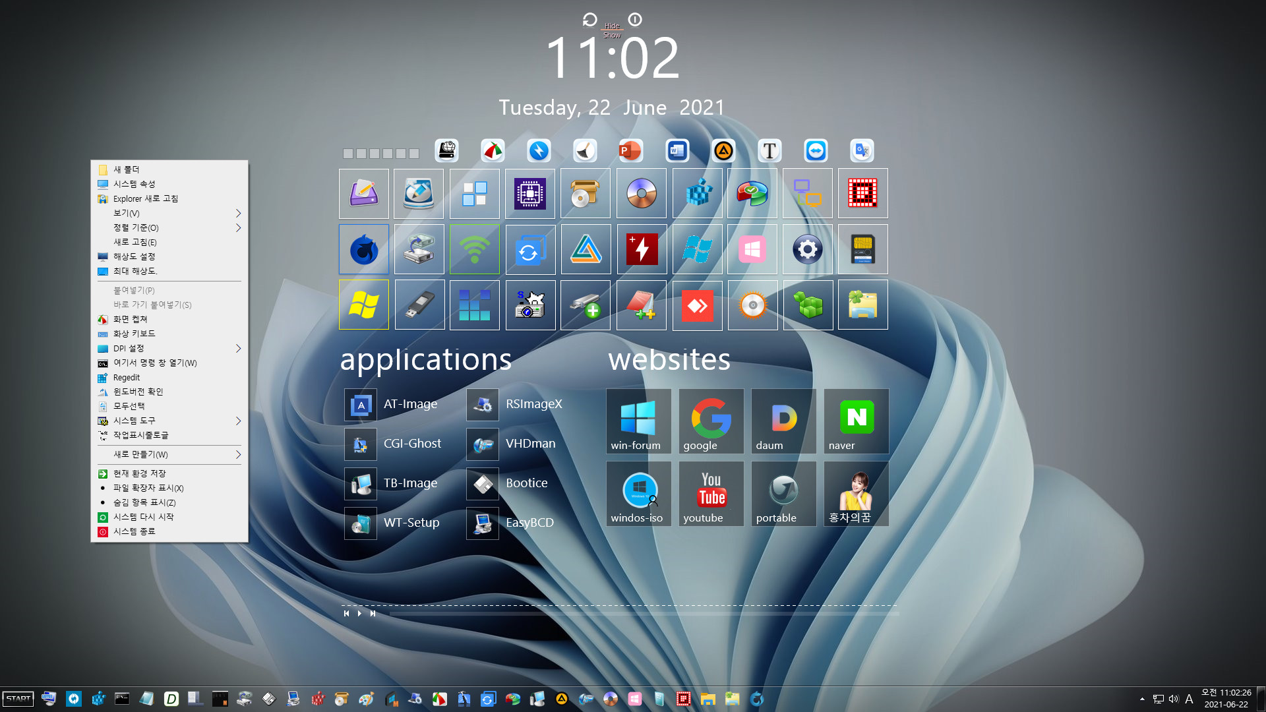Open the AIMP player icon
Image resolution: width=1266 pixels, height=712 pixels.
point(723,151)
